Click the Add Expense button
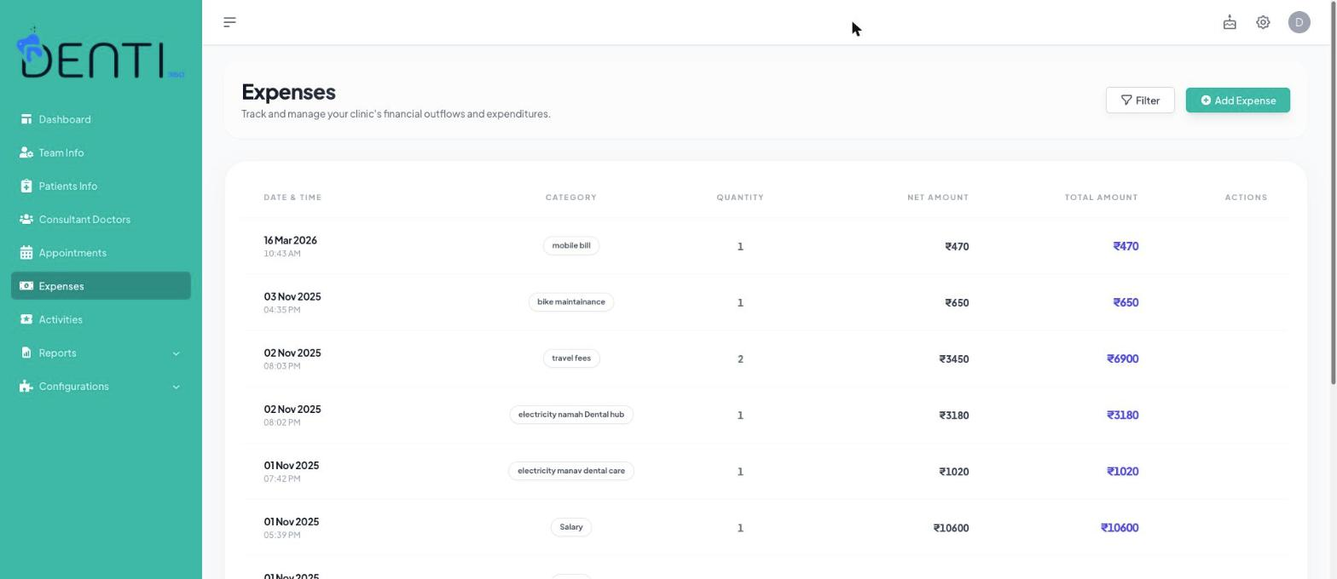The image size is (1337, 579). [1237, 100]
